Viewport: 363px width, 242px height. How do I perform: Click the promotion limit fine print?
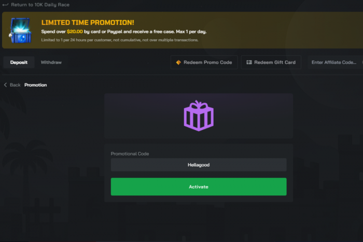point(120,40)
